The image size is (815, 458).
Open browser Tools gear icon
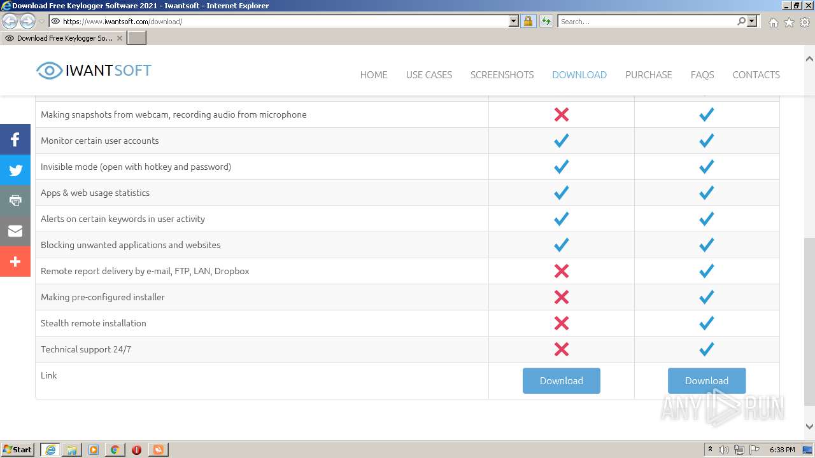[805, 22]
